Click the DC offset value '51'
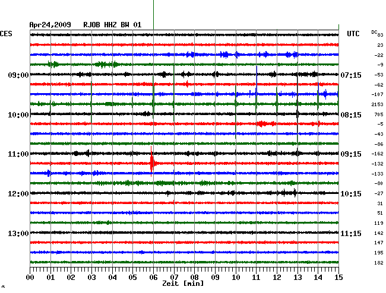Image resolution: width=386 pixels, height=293 pixels. (x=380, y=213)
